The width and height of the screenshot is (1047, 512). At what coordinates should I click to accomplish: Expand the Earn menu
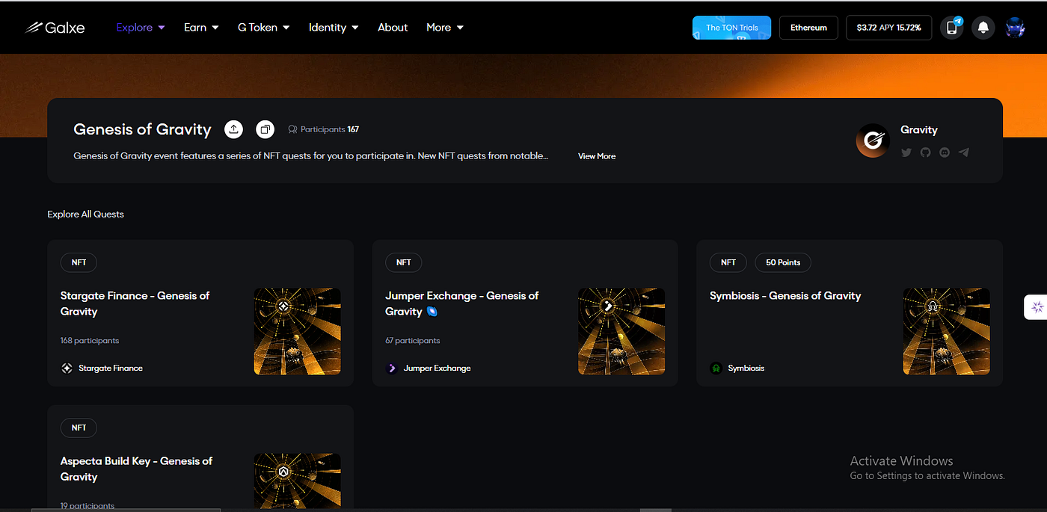tap(201, 28)
